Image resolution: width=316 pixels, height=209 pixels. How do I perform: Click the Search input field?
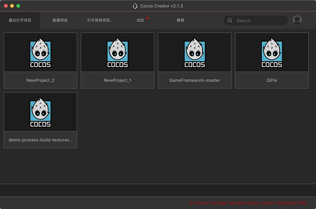[x=256, y=21]
